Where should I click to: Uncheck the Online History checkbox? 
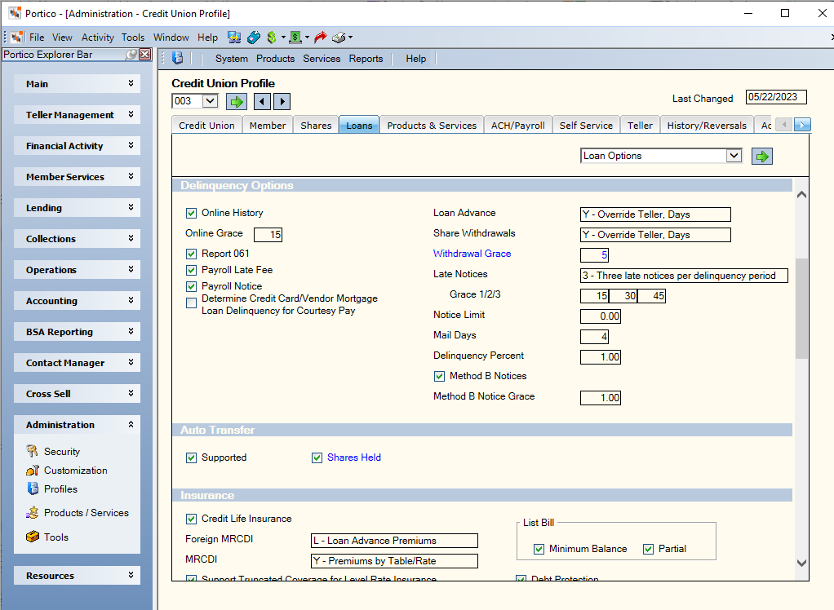(192, 213)
